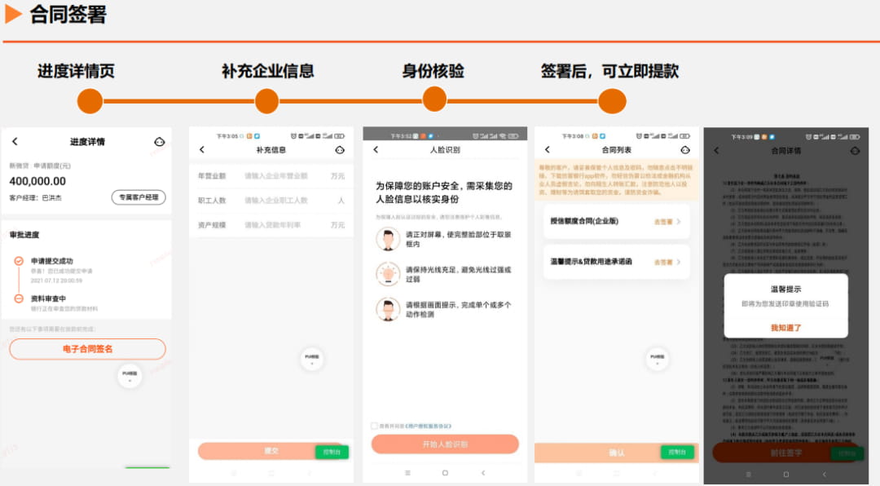Go back from the 进度详情 screen
The width and height of the screenshot is (880, 486).
click(15, 142)
